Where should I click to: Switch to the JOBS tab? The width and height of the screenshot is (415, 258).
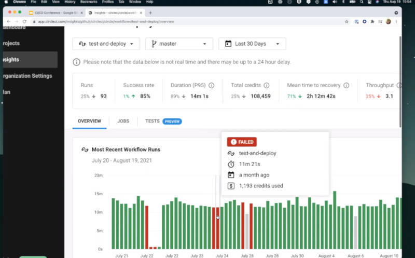pos(123,121)
